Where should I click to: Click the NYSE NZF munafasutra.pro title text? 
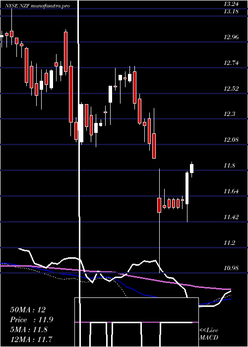(37, 6)
